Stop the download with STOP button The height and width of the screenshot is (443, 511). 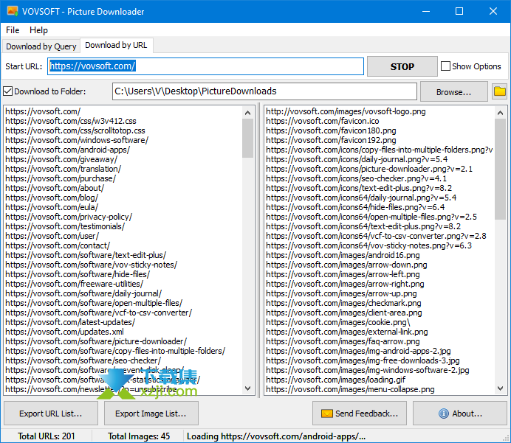point(402,66)
